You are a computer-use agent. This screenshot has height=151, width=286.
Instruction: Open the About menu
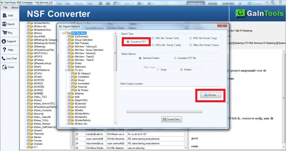pos(15,7)
